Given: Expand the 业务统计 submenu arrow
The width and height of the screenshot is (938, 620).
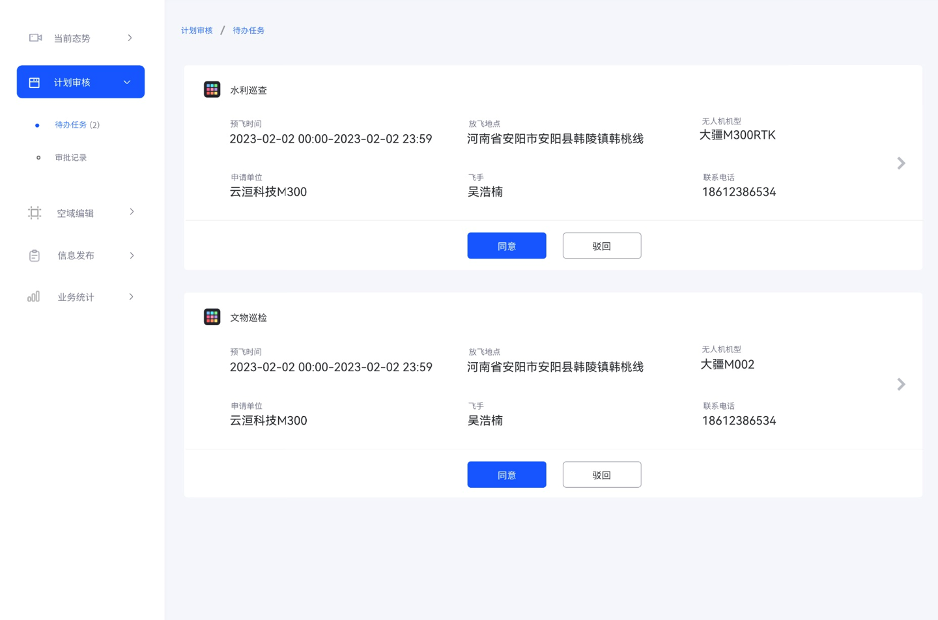Looking at the screenshot, I should tap(132, 297).
